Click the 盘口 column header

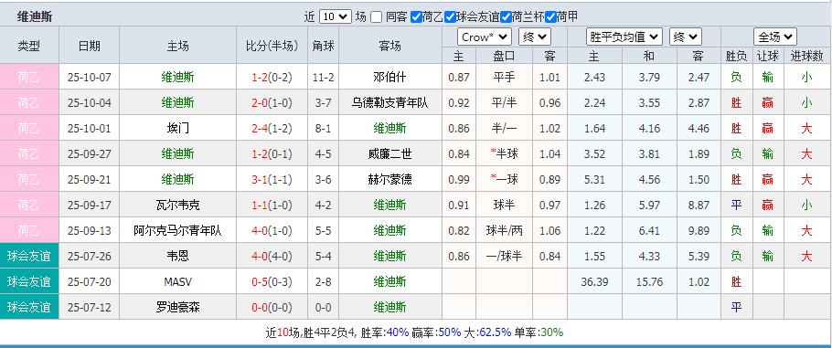(x=504, y=56)
